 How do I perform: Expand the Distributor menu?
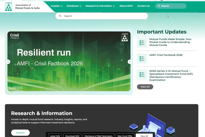74,6
